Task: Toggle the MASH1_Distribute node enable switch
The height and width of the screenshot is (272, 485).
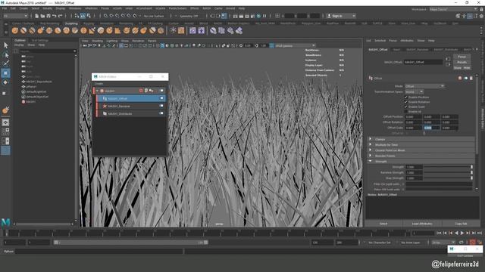Action: pyautogui.click(x=161, y=113)
